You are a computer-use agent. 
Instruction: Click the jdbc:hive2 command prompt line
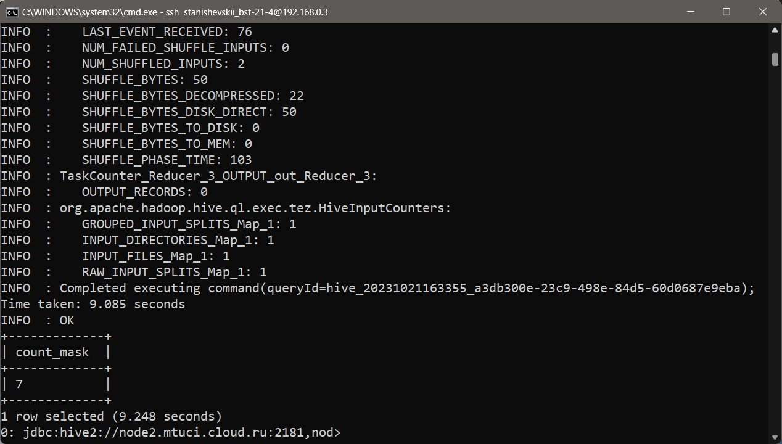point(170,432)
